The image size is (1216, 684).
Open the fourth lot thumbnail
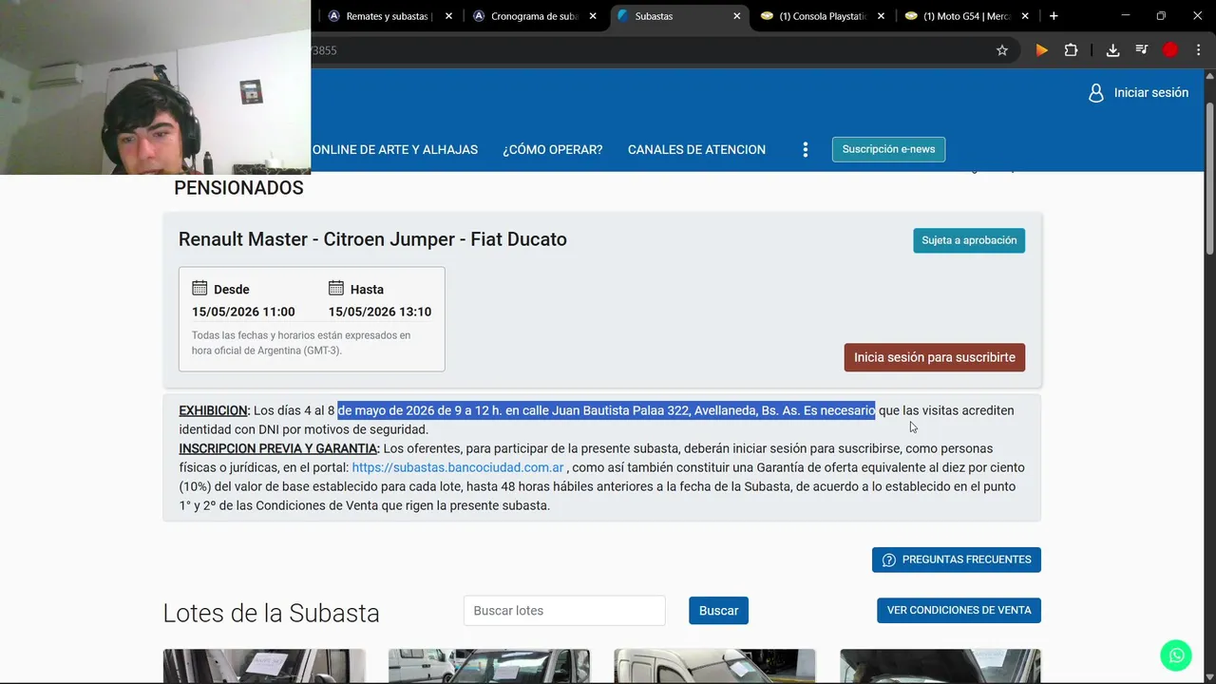[x=940, y=666]
